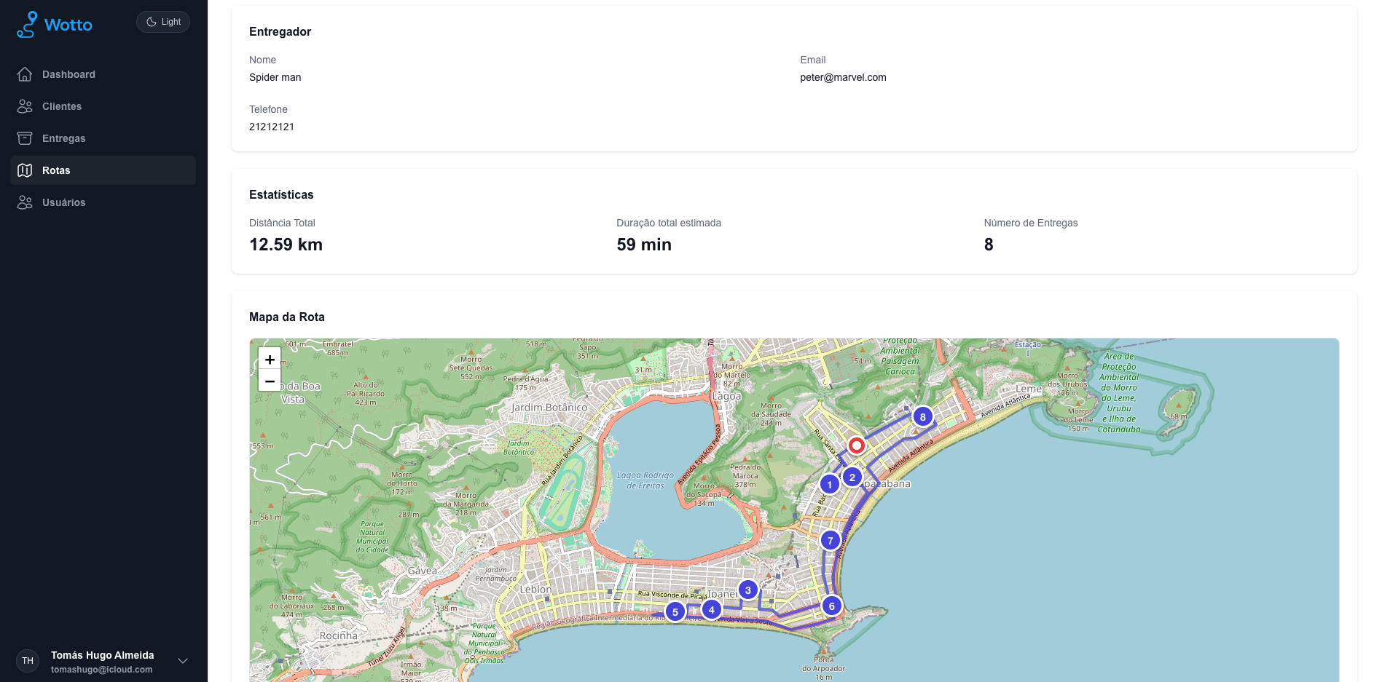Image resolution: width=1374 pixels, height=682 pixels.
Task: Click the TH user avatar
Action: (x=28, y=661)
